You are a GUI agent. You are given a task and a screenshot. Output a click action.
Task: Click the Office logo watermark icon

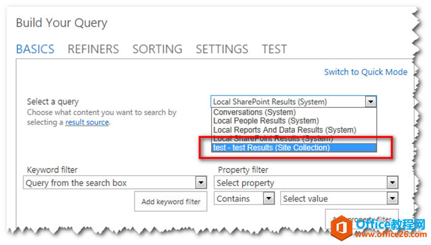point(341,228)
